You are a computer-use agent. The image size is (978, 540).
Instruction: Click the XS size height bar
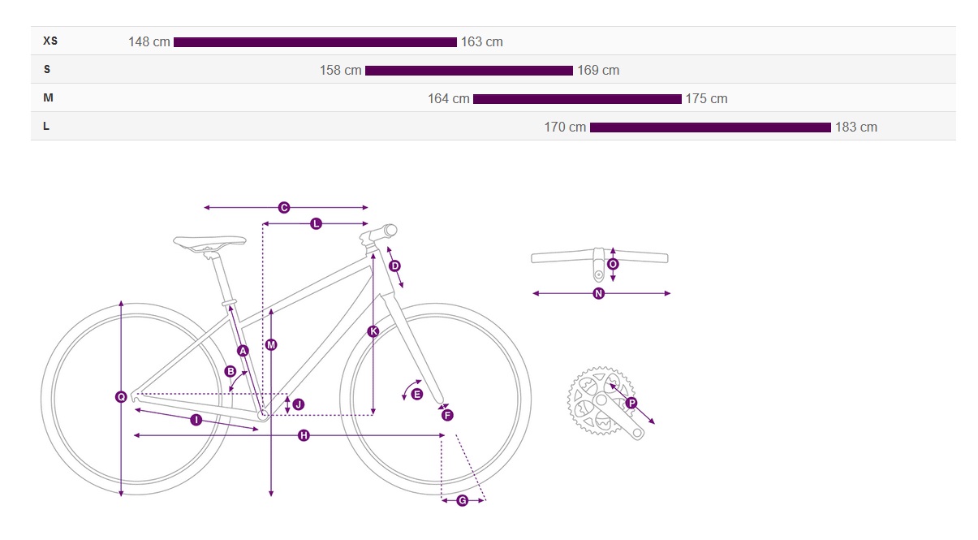[x=315, y=42]
